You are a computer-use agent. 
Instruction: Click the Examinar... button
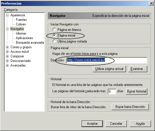click(138, 69)
